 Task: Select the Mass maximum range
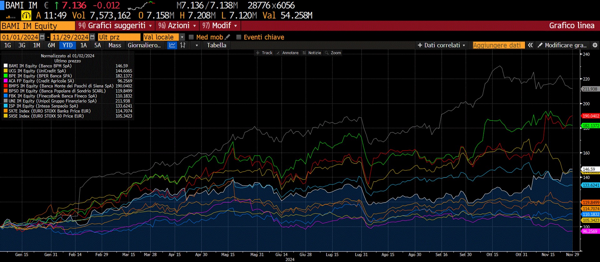click(115, 45)
